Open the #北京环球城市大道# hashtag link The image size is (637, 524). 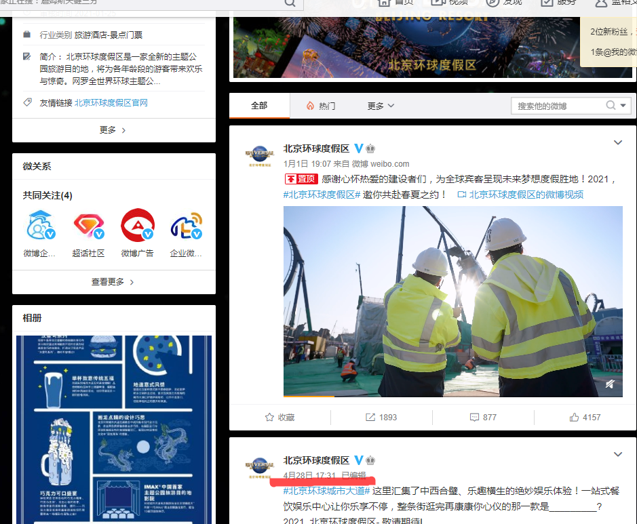(x=326, y=491)
